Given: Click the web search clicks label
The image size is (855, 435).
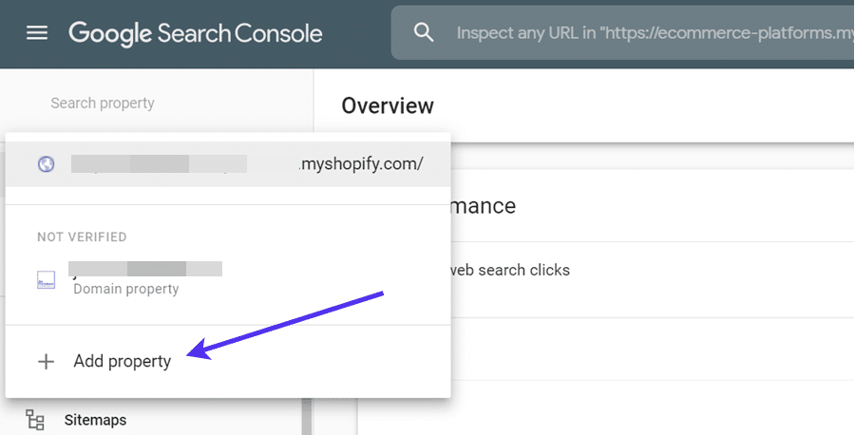Looking at the screenshot, I should pyautogui.click(x=510, y=270).
